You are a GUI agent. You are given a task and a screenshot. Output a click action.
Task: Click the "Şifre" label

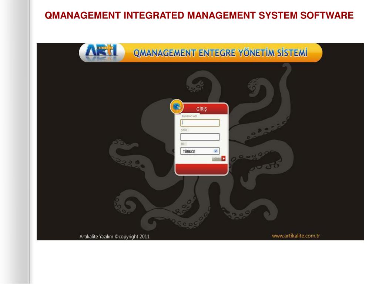pos(184,130)
